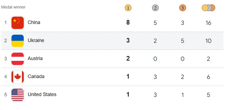This screenshot has height=110, width=230.
Task: Click United States' total count of 5
Action: click(x=208, y=95)
